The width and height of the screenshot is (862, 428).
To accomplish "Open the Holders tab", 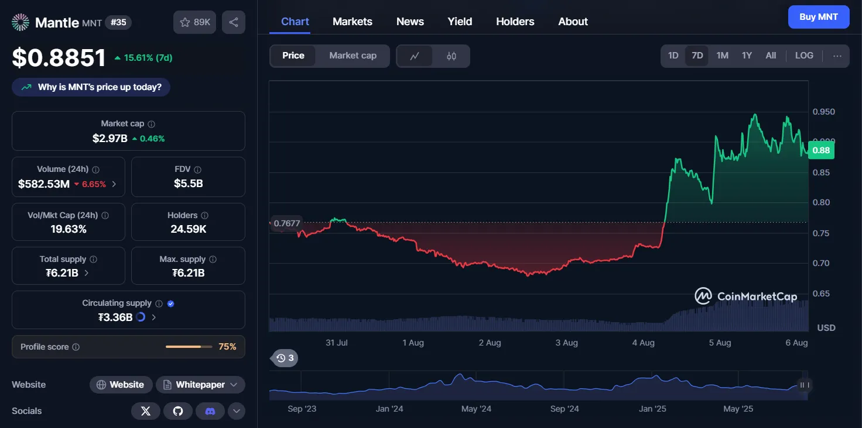I will click(515, 22).
